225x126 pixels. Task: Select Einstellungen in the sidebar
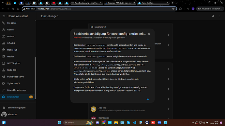[17, 97]
